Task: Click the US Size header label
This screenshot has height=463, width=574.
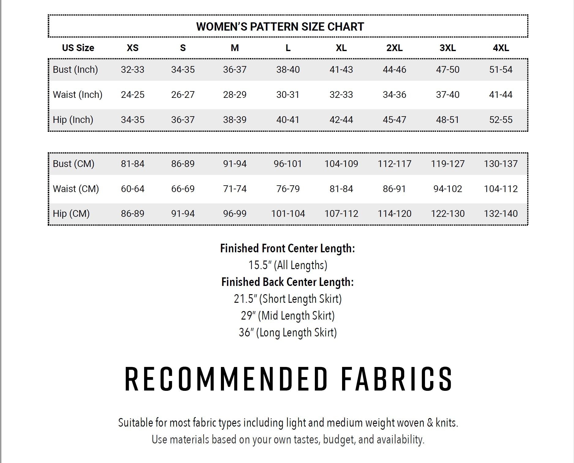Action: [78, 48]
